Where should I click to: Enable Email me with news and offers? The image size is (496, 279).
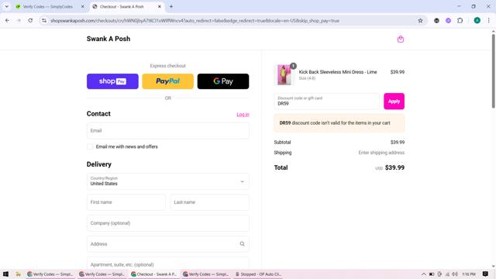click(x=90, y=146)
